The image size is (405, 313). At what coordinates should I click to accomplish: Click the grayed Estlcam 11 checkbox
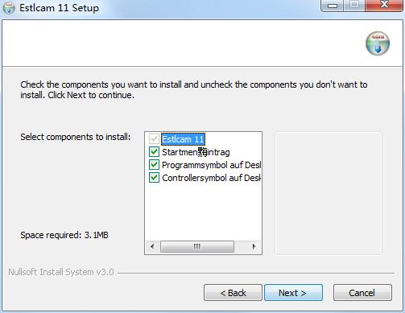(x=154, y=139)
